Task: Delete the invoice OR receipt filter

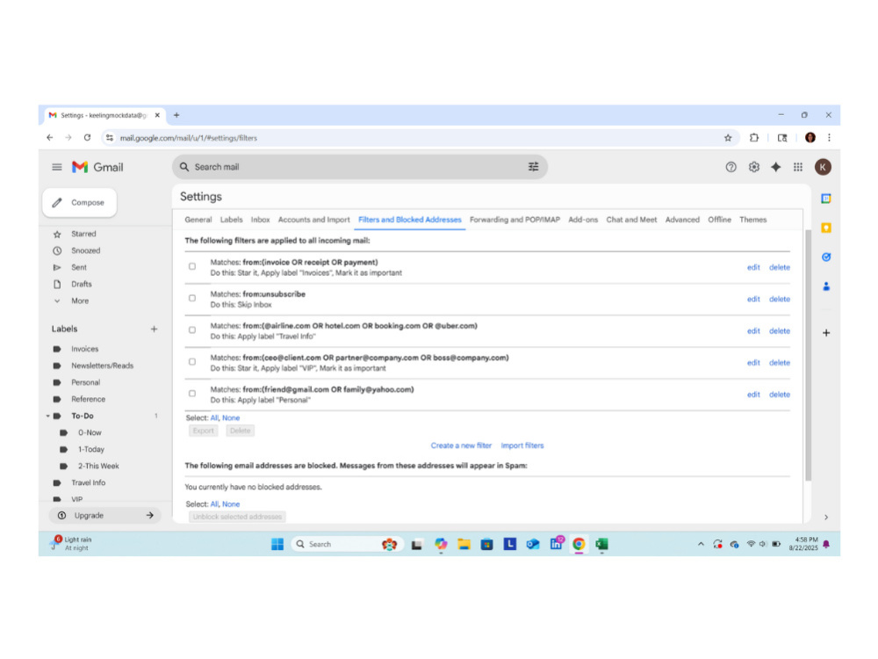Action: click(x=780, y=267)
